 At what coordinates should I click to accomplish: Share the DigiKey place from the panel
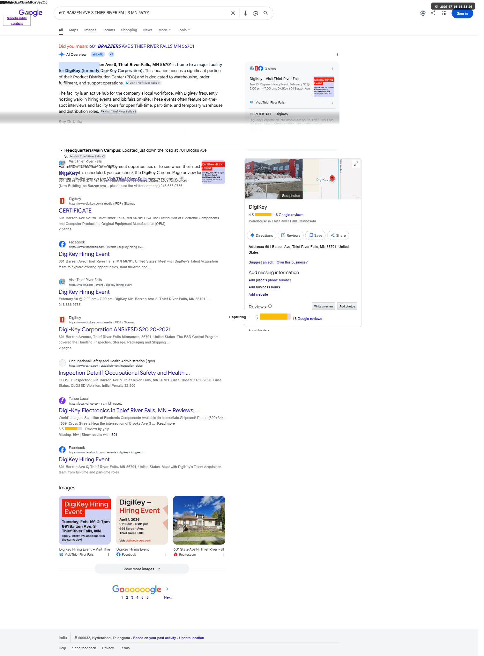(x=338, y=235)
